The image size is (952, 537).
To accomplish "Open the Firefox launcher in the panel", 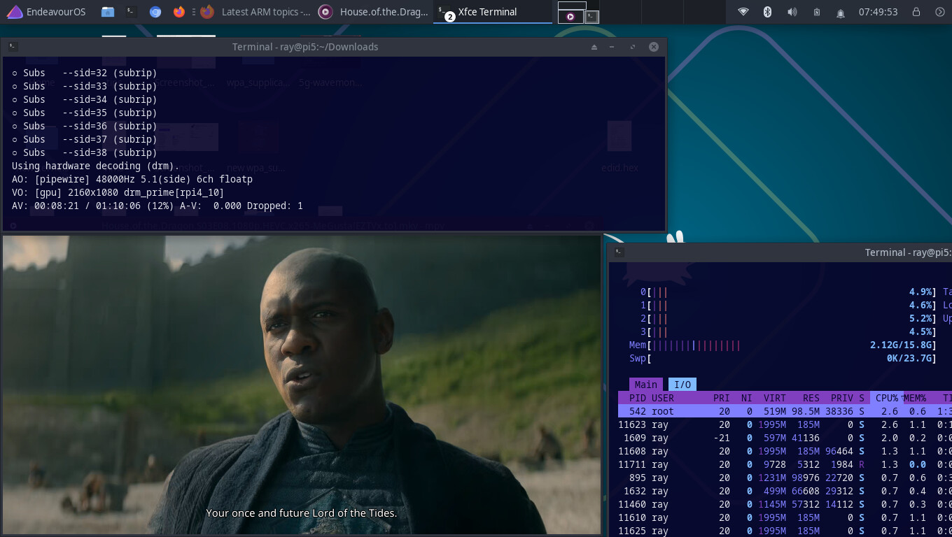I will point(179,12).
